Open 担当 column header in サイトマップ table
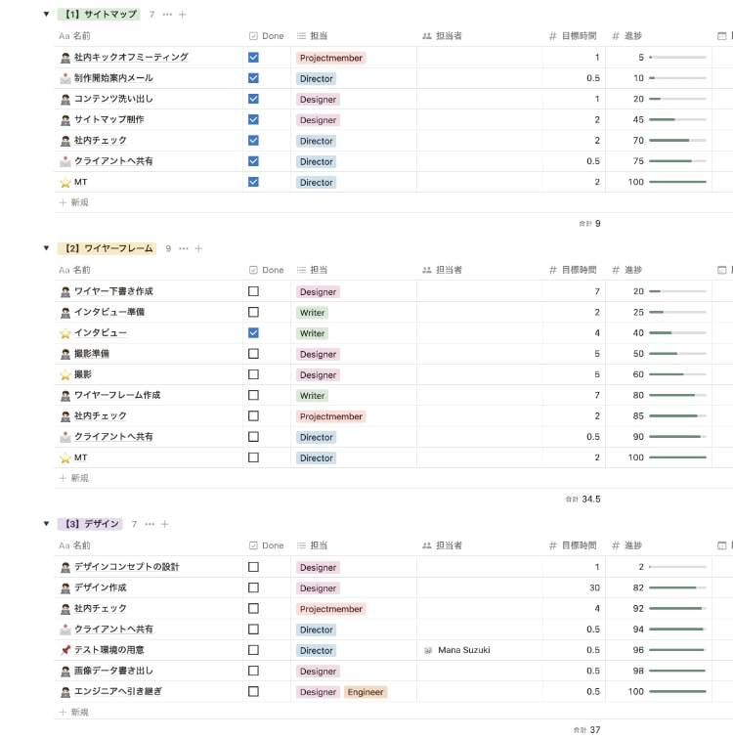The width and height of the screenshot is (733, 739). (x=313, y=36)
